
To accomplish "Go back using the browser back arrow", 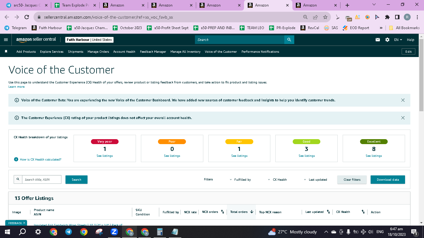I will [7, 17].
